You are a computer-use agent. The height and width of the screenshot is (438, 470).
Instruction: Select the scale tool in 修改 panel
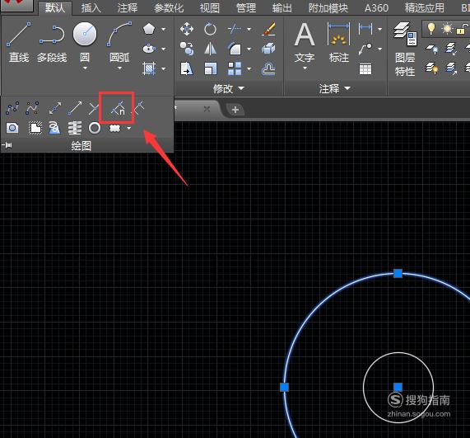coord(210,68)
